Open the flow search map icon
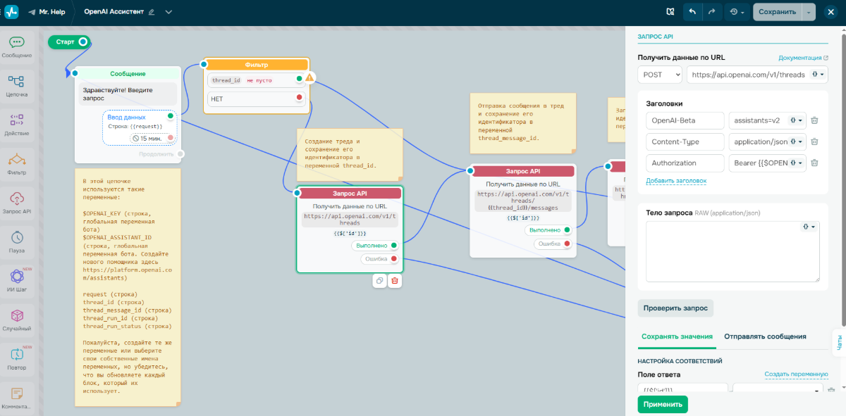 (670, 12)
